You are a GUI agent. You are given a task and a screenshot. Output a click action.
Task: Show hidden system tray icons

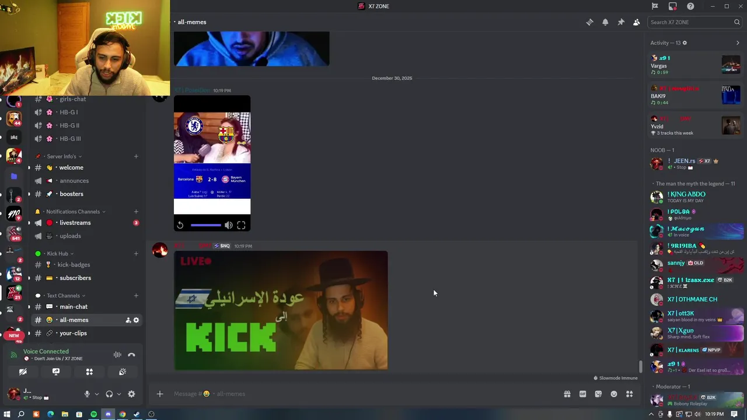[651, 414]
